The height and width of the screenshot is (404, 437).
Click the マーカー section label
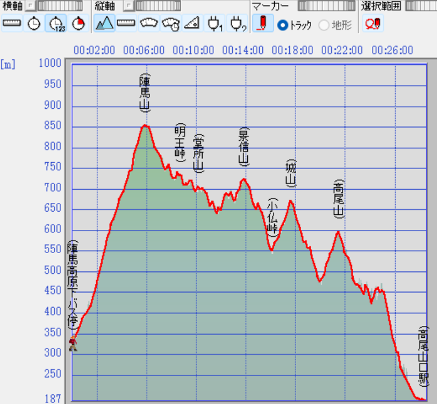coord(270,6)
